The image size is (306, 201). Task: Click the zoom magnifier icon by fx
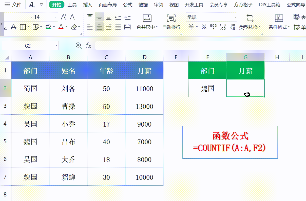click(x=79, y=46)
